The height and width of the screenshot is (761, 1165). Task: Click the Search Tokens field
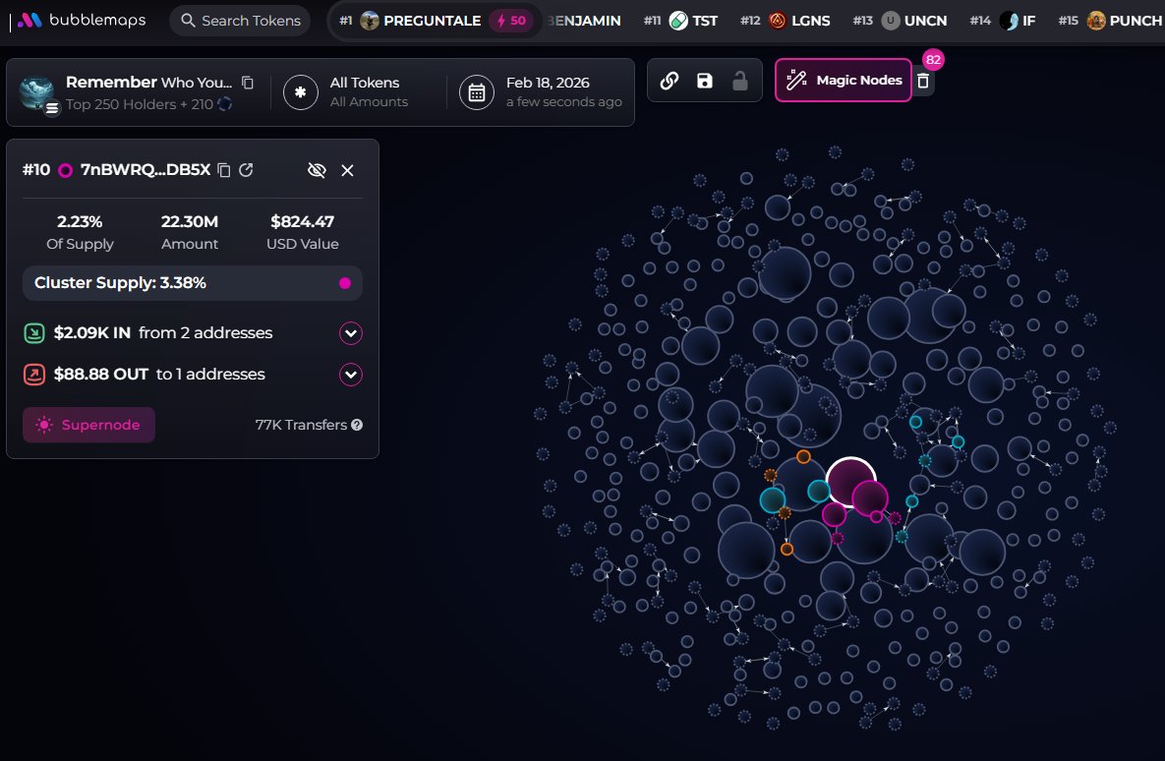click(x=240, y=20)
